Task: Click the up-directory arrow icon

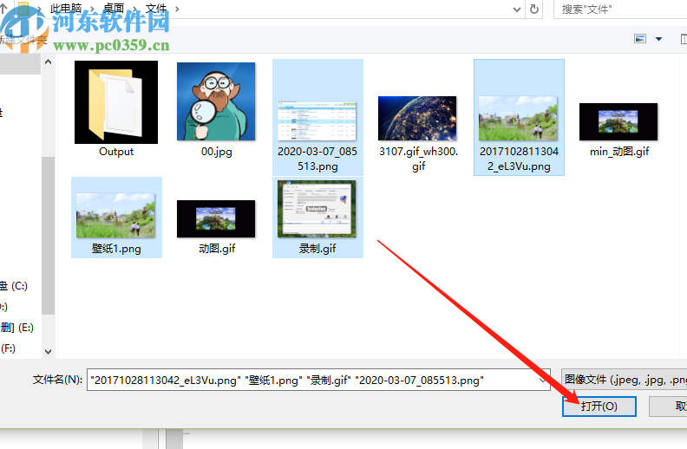Action: click(3, 8)
